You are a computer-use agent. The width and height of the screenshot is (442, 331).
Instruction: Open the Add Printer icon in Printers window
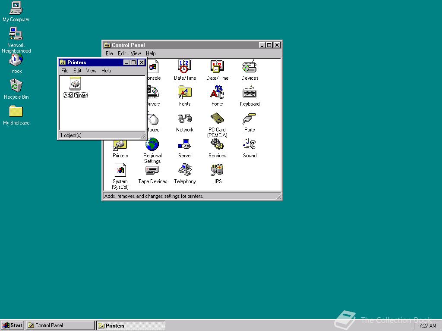[76, 87]
